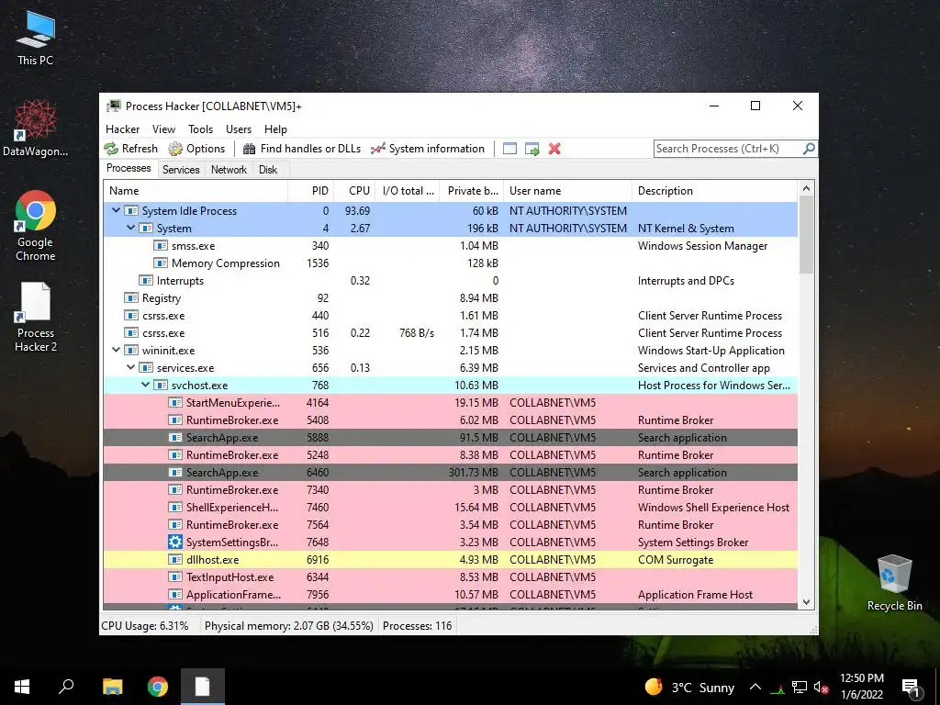Collapse System Idle Process tree node
Image resolution: width=940 pixels, height=705 pixels.
[x=116, y=210]
